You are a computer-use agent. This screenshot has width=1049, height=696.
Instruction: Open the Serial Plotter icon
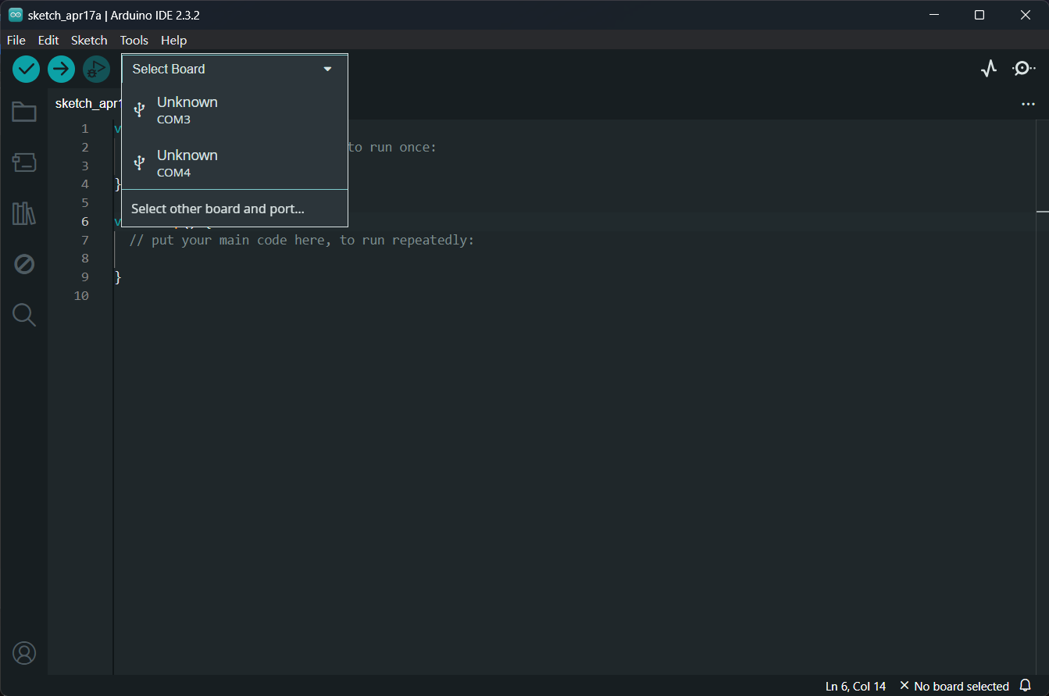coord(988,69)
